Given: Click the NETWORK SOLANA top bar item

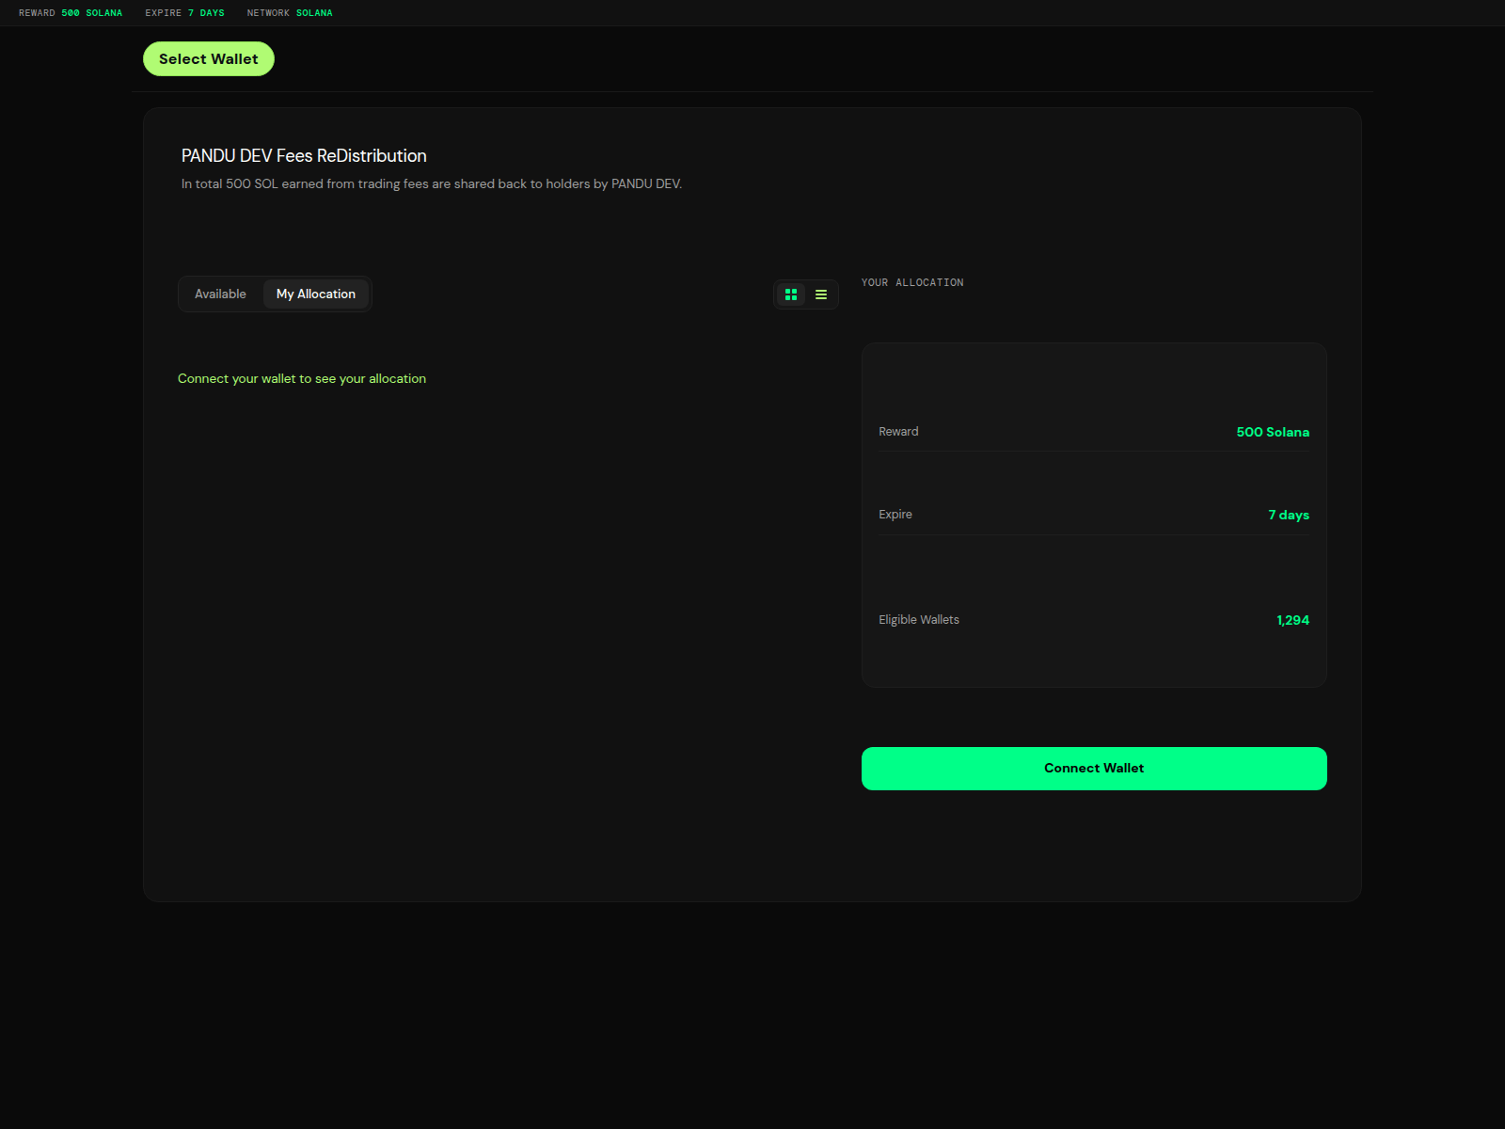Looking at the screenshot, I should pos(290,13).
